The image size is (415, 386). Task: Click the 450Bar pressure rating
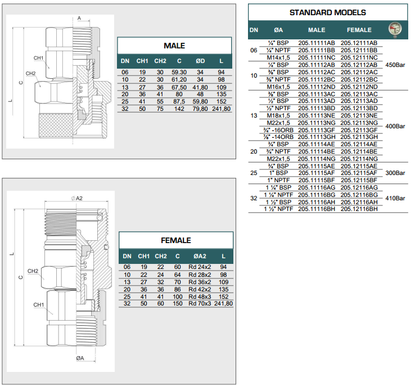[395, 65]
